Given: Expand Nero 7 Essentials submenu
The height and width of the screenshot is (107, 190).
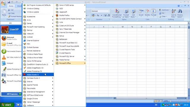Looking at the screenshot, I should [x=70, y=29].
